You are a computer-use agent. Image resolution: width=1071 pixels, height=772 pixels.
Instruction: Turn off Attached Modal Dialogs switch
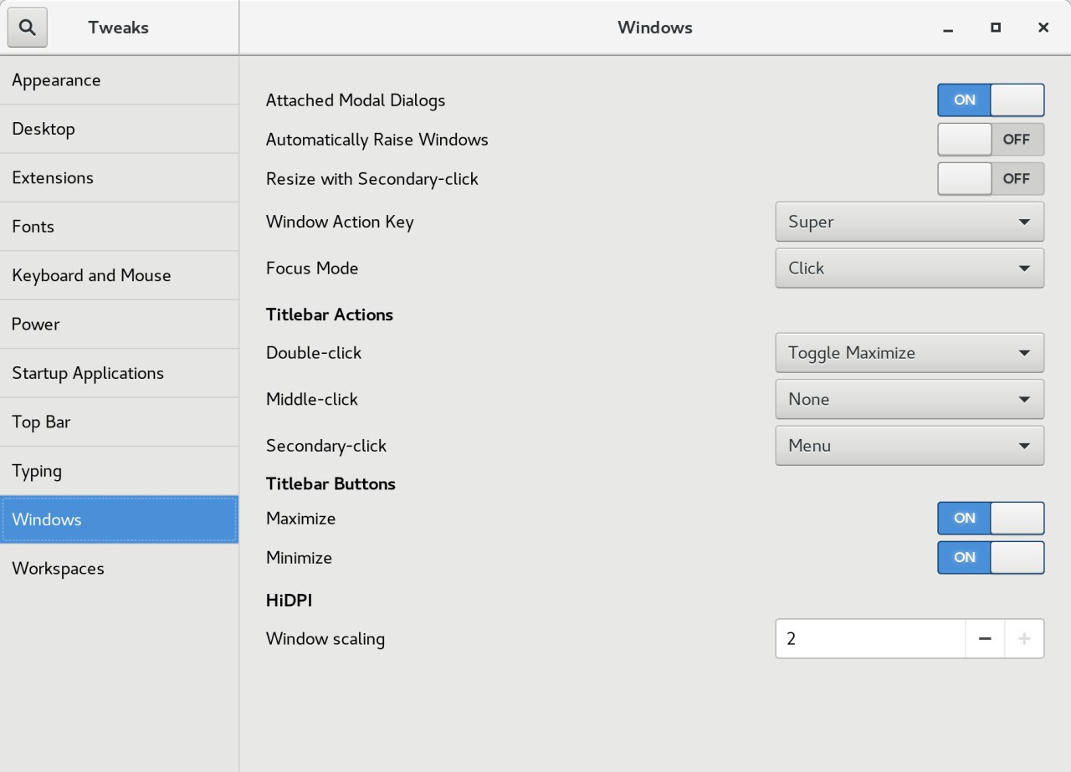[991, 100]
